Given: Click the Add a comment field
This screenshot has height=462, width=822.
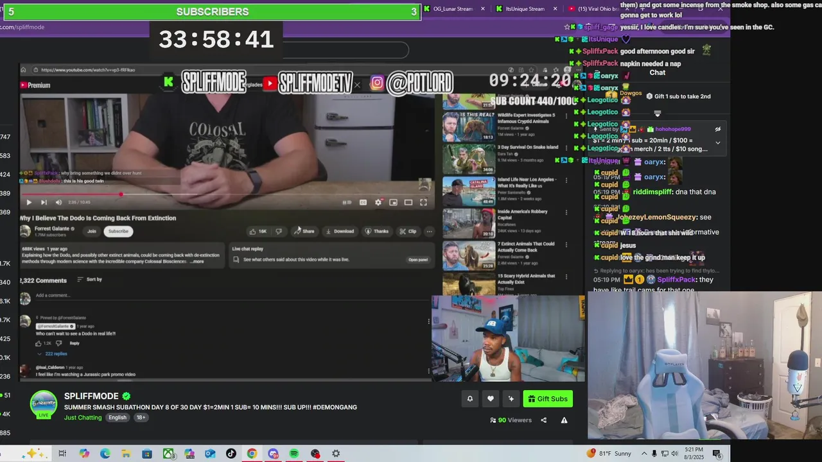Looking at the screenshot, I should pyautogui.click(x=231, y=295).
